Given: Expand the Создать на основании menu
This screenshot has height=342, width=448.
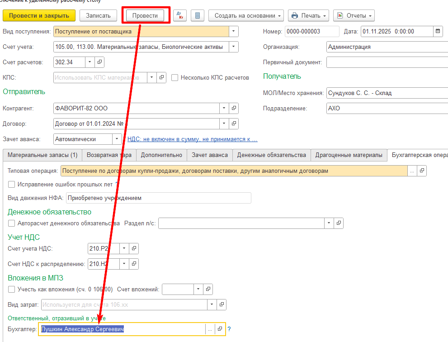Looking at the screenshot, I should pos(246,16).
